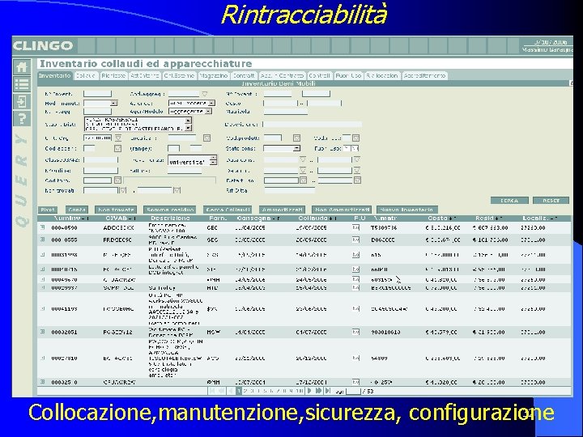This screenshot has width=583, height=437.
Task: Click the F.U icon in row 00040590
Action: click(355, 227)
